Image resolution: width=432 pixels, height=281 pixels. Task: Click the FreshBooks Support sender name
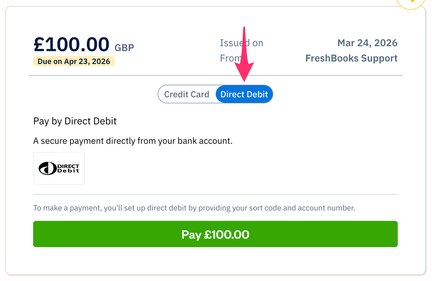[351, 58]
